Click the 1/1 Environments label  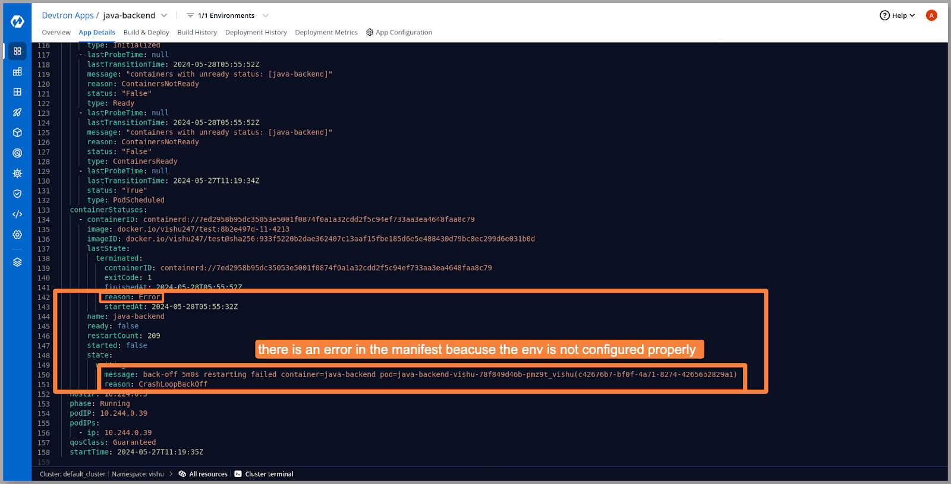pos(226,15)
